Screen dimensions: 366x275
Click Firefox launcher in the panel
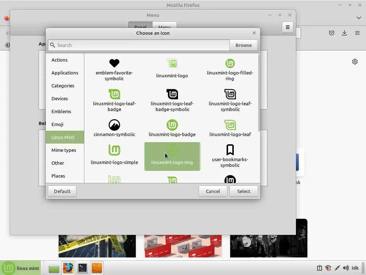[68, 268]
